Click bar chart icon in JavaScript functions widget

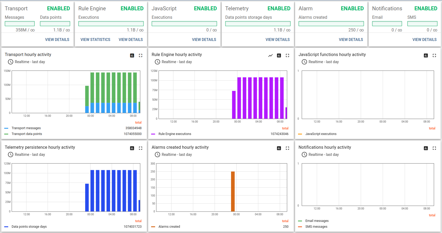(426, 55)
